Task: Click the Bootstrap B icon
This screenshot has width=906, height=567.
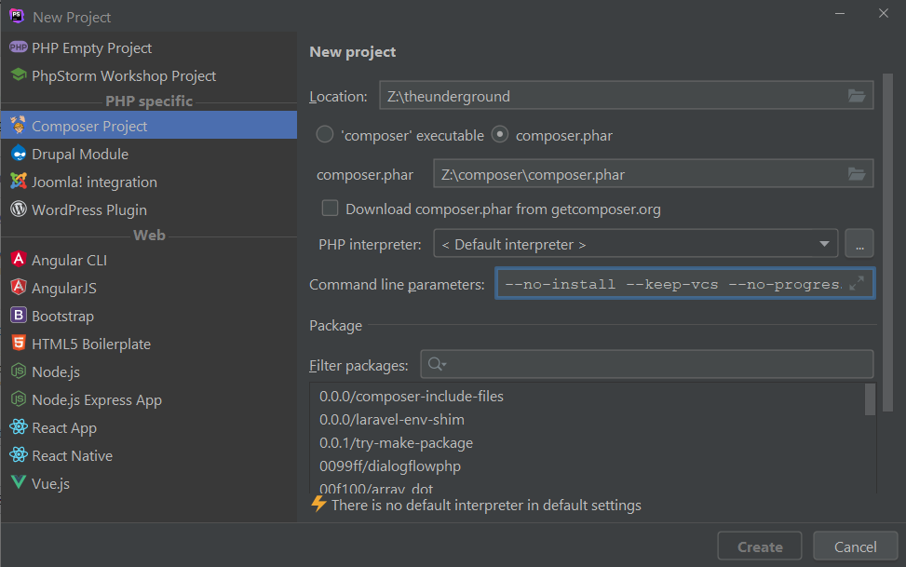Action: 19,315
